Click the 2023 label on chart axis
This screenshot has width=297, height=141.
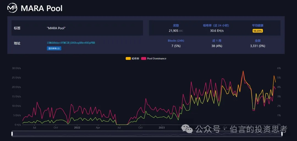click(162, 128)
